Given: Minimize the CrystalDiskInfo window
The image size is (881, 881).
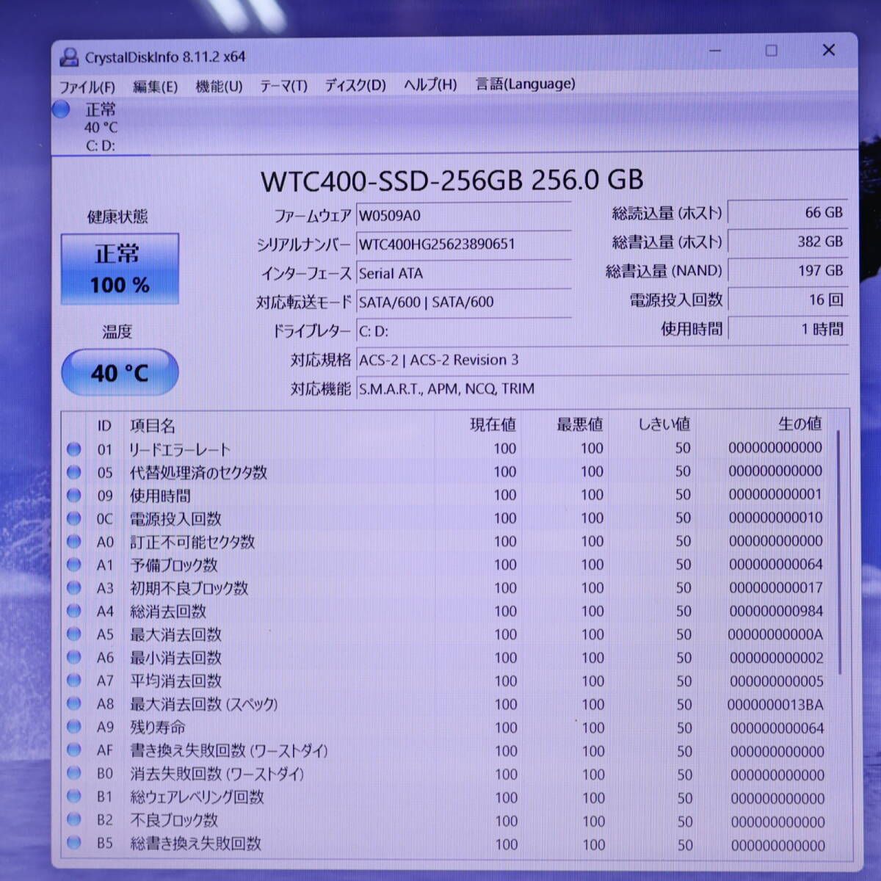Looking at the screenshot, I should (x=714, y=51).
